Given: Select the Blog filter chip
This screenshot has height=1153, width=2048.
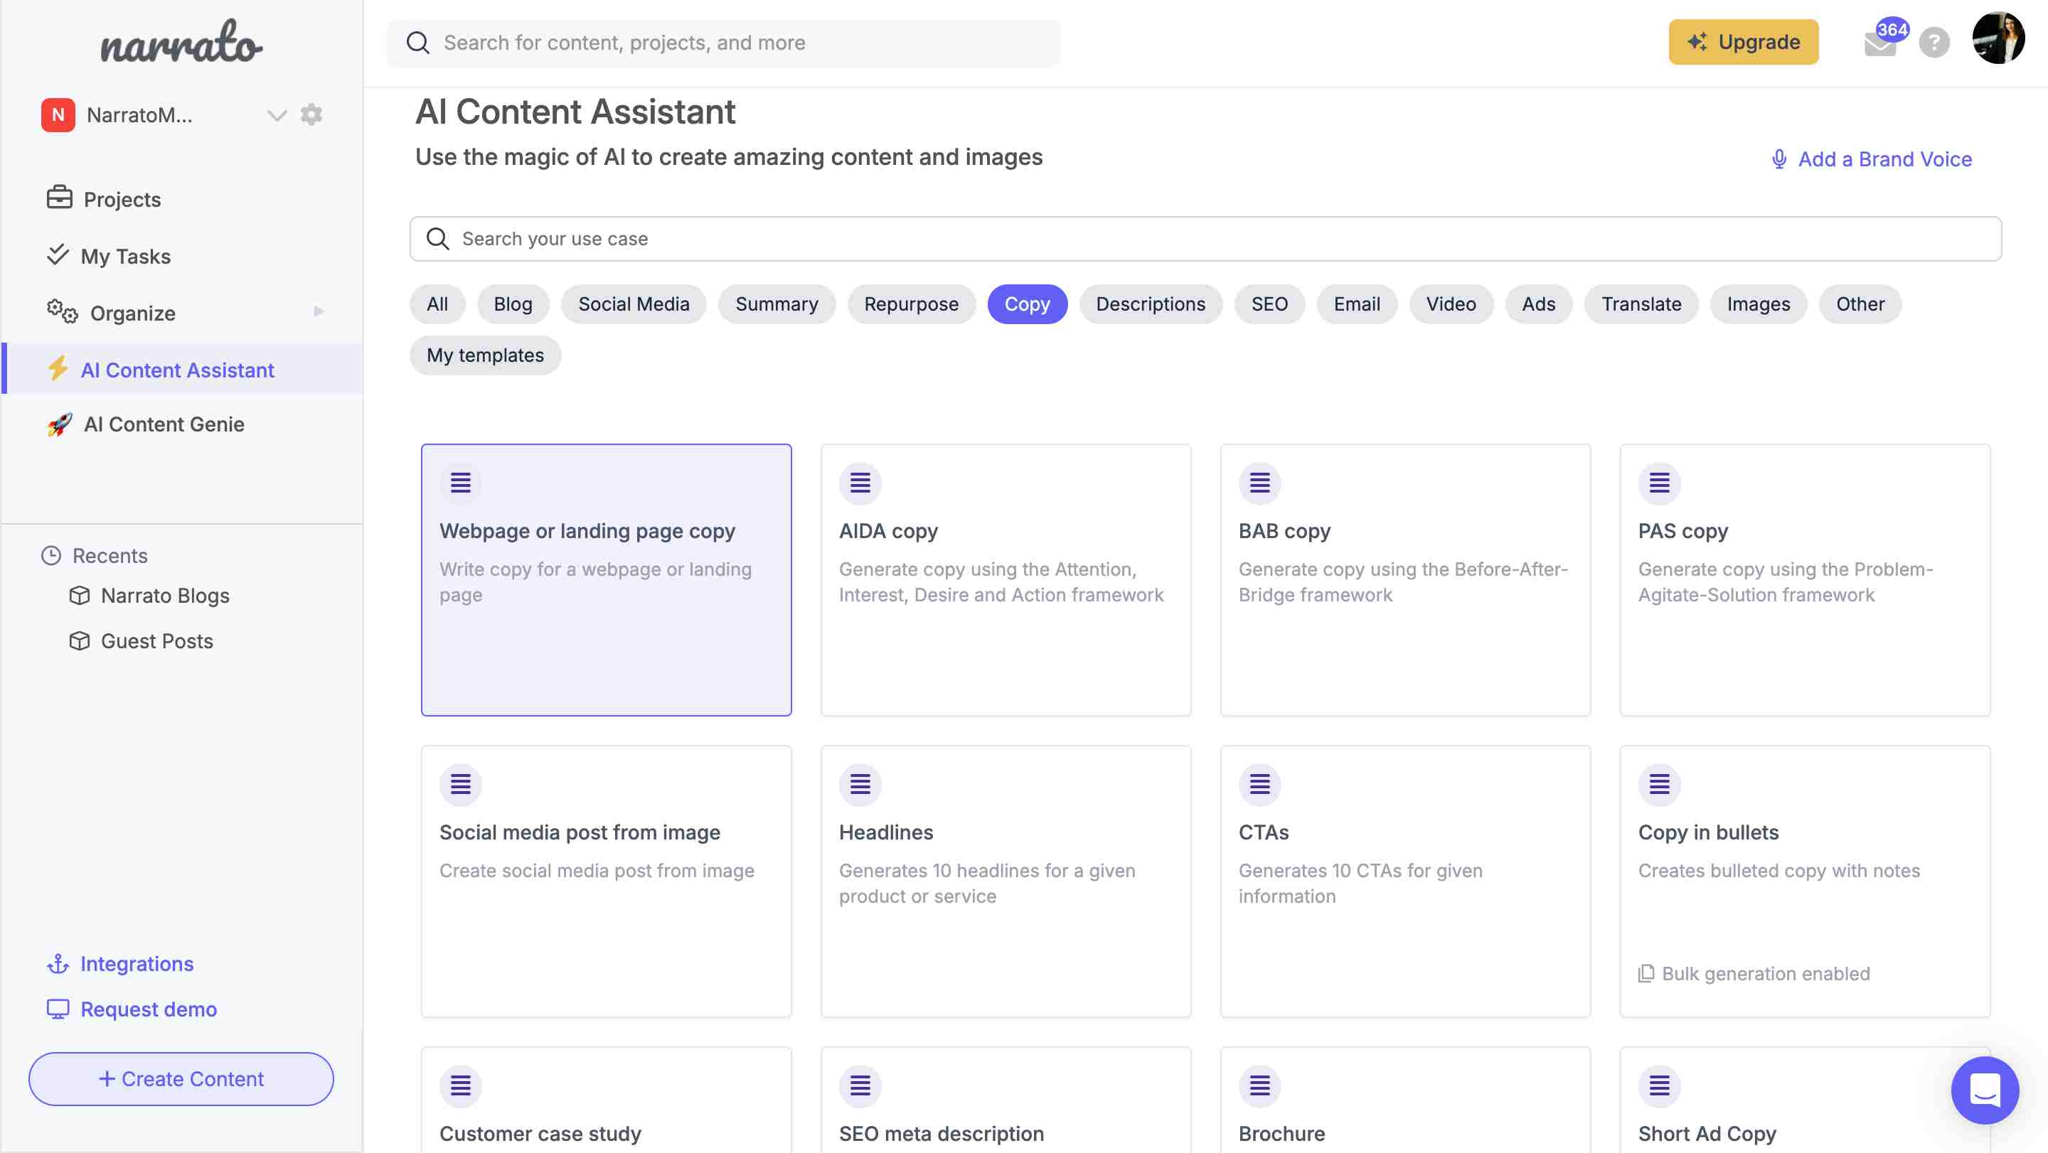Looking at the screenshot, I should pos(513,304).
